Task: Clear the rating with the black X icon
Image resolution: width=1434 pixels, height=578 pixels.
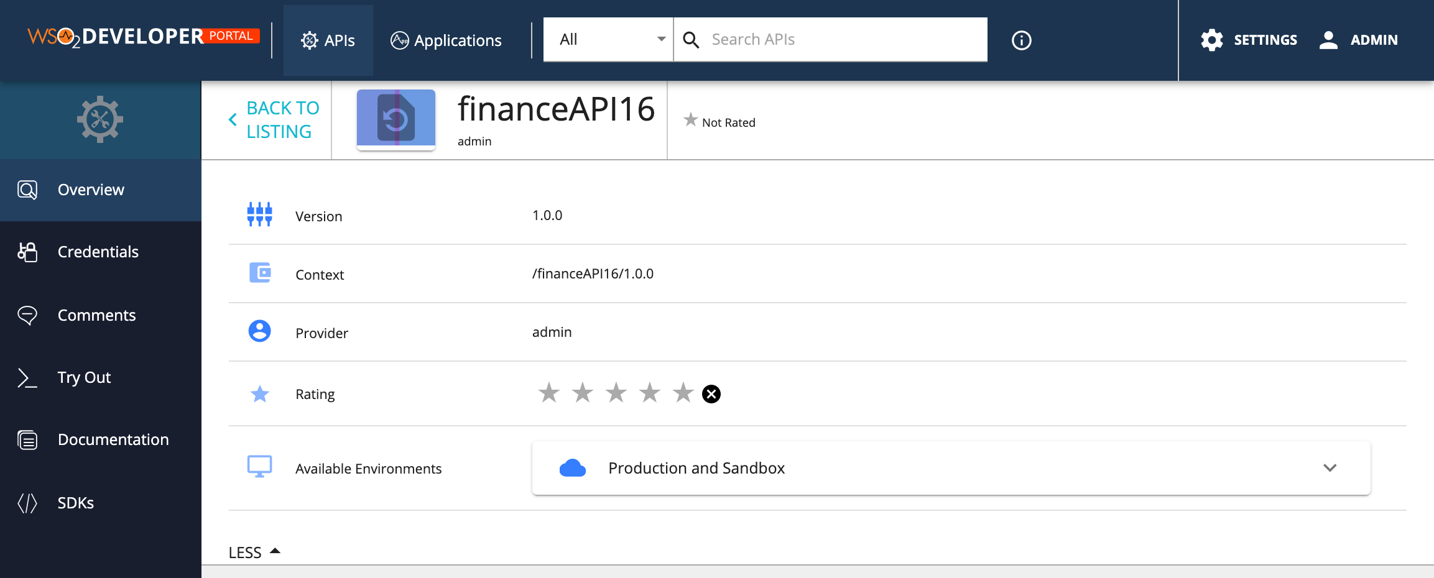Action: [711, 394]
